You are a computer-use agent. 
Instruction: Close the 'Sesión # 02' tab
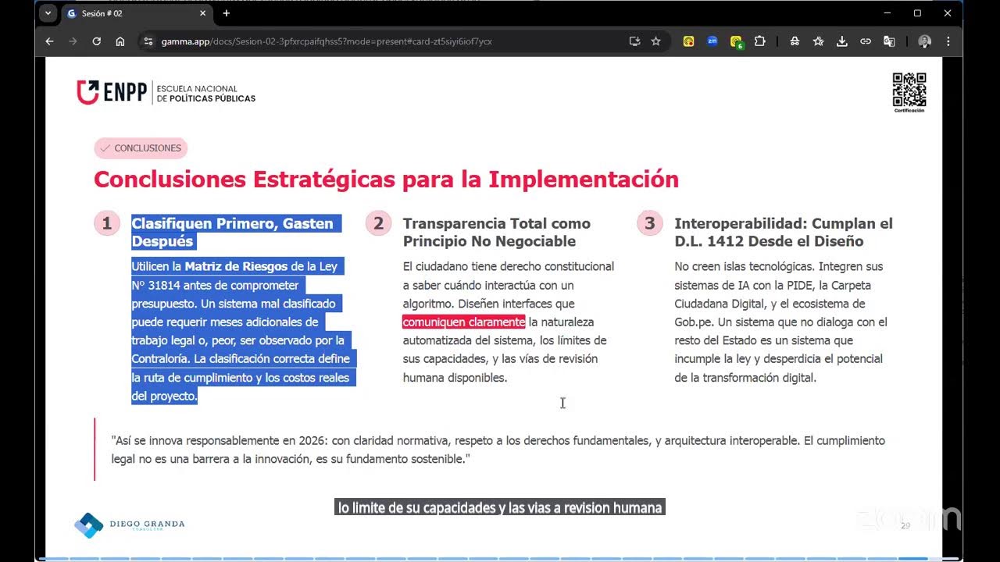click(202, 13)
